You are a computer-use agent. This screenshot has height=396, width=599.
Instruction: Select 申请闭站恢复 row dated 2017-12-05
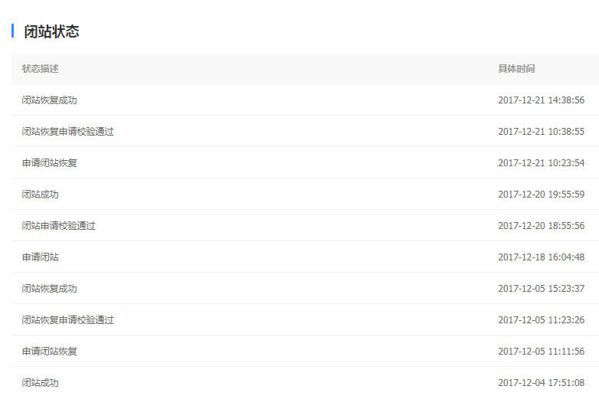point(305,351)
